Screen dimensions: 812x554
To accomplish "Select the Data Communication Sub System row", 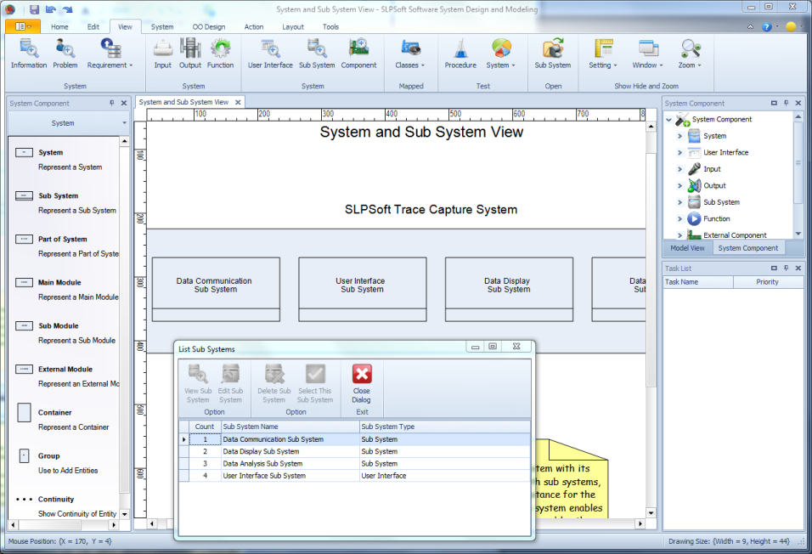I will point(355,439).
